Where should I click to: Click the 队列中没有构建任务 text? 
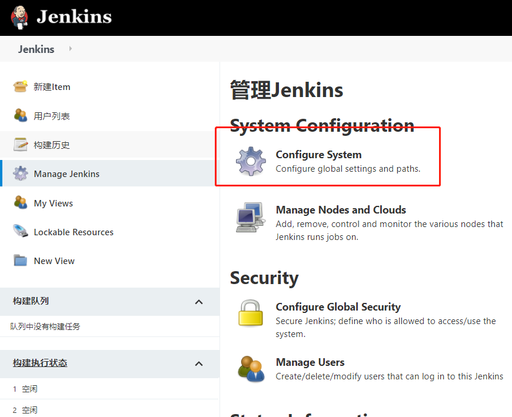(45, 326)
